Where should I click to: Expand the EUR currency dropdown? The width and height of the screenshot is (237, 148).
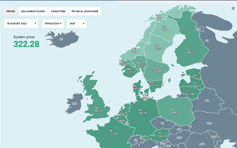[77, 24]
